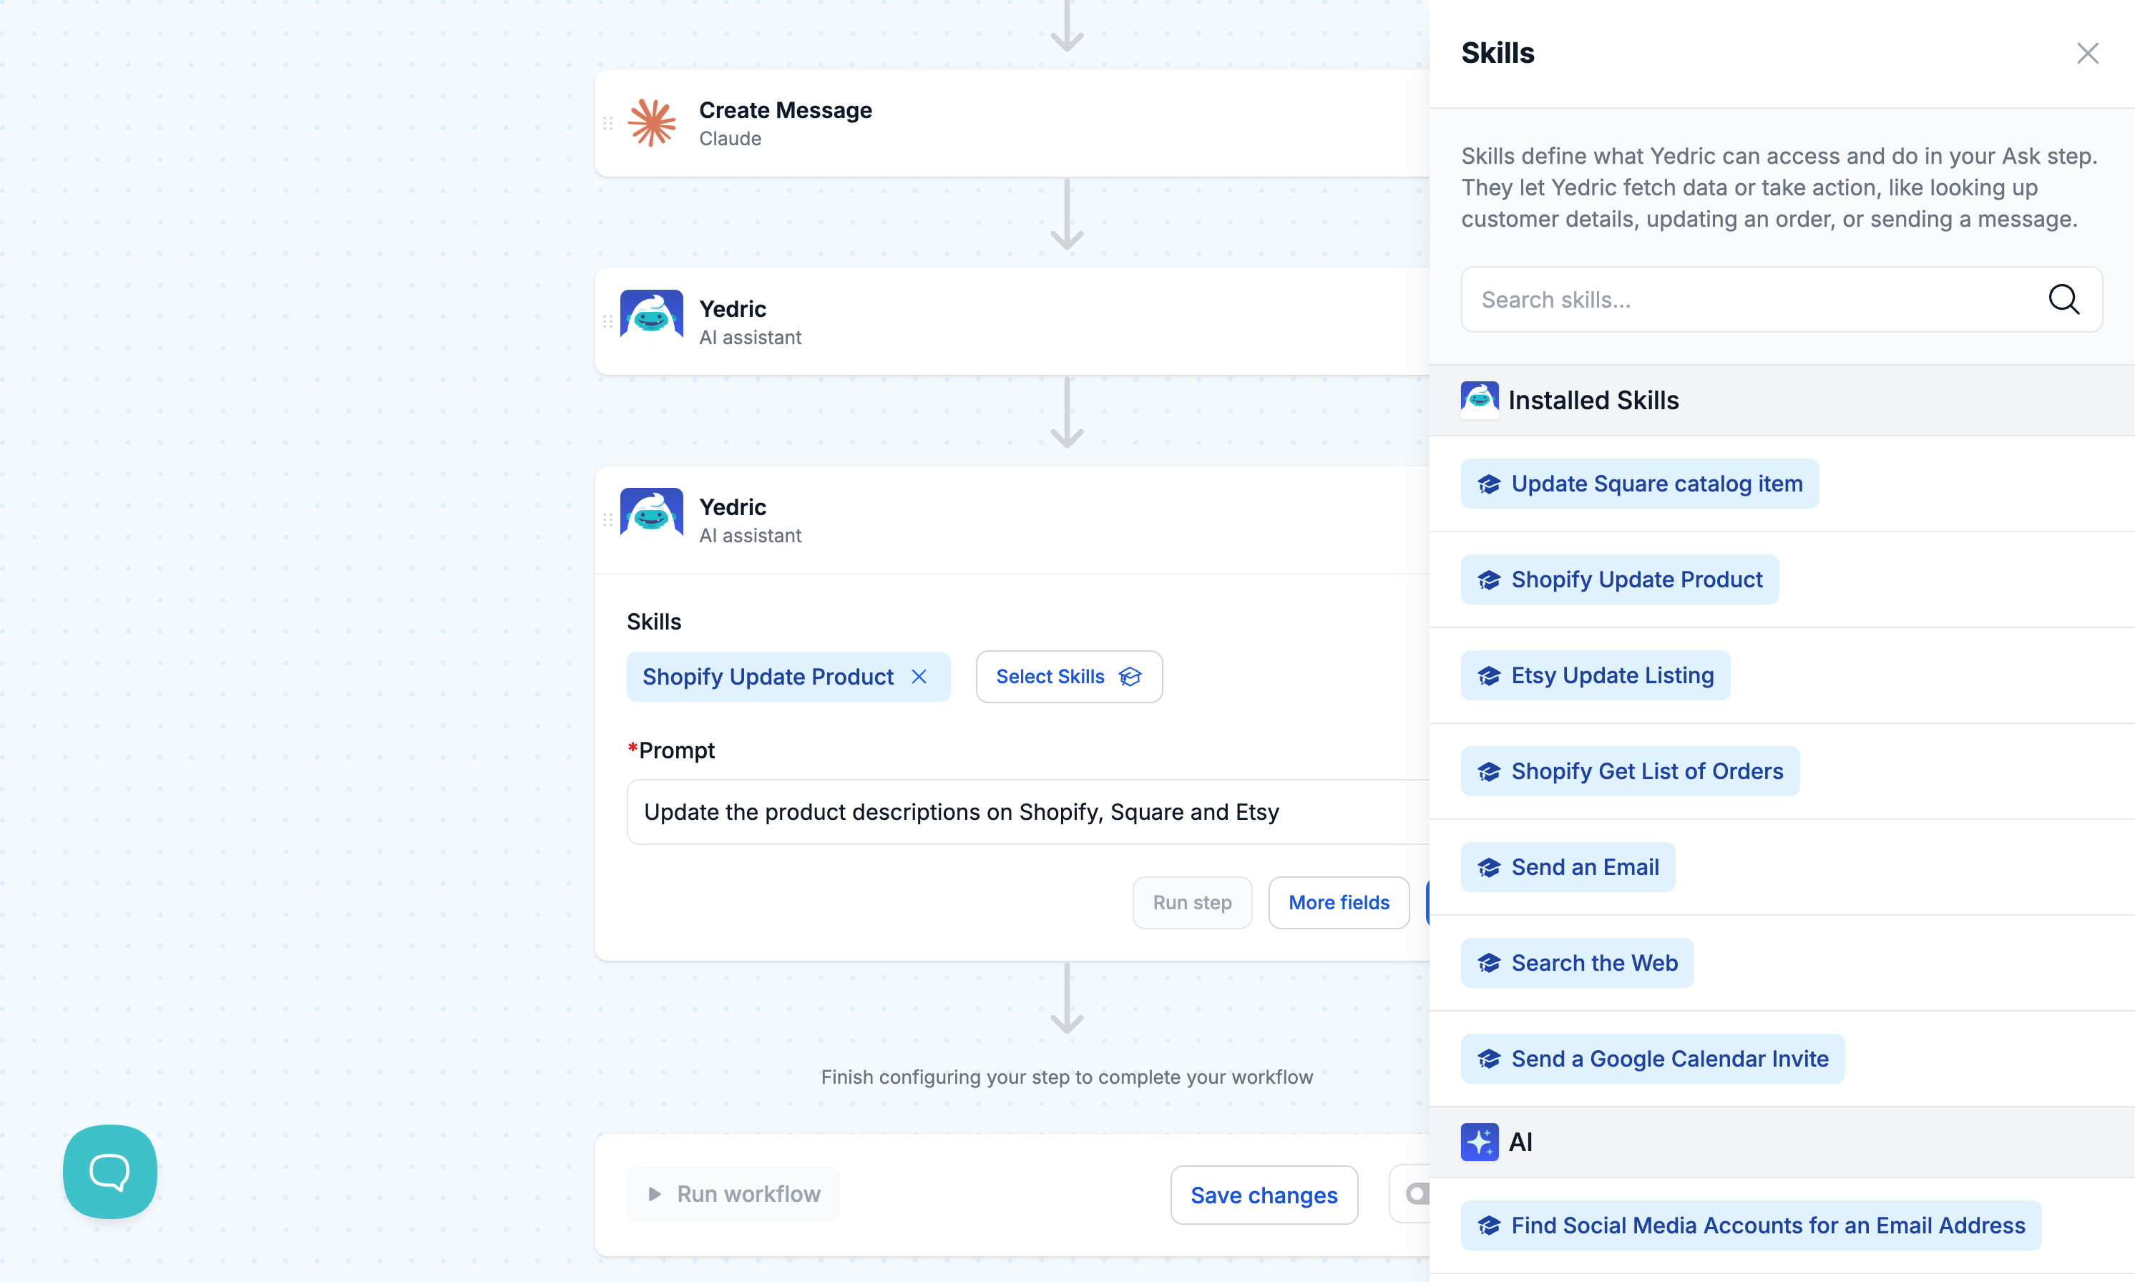Click the graduation cap icon in Select Skills
The width and height of the screenshot is (2135, 1282).
[1129, 677]
